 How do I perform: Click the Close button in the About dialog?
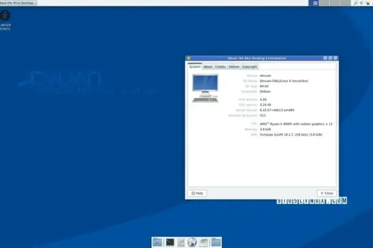coord(327,193)
